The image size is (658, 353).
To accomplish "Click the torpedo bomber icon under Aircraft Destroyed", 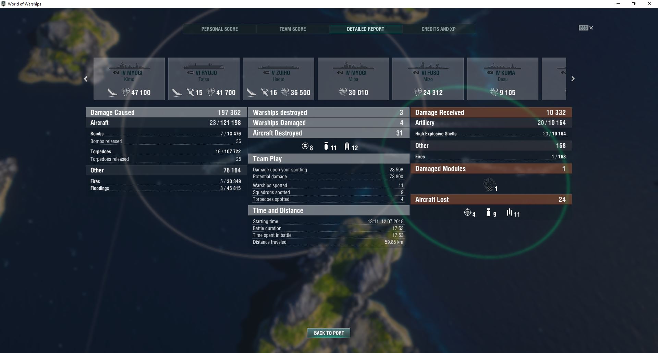I will coord(347,146).
